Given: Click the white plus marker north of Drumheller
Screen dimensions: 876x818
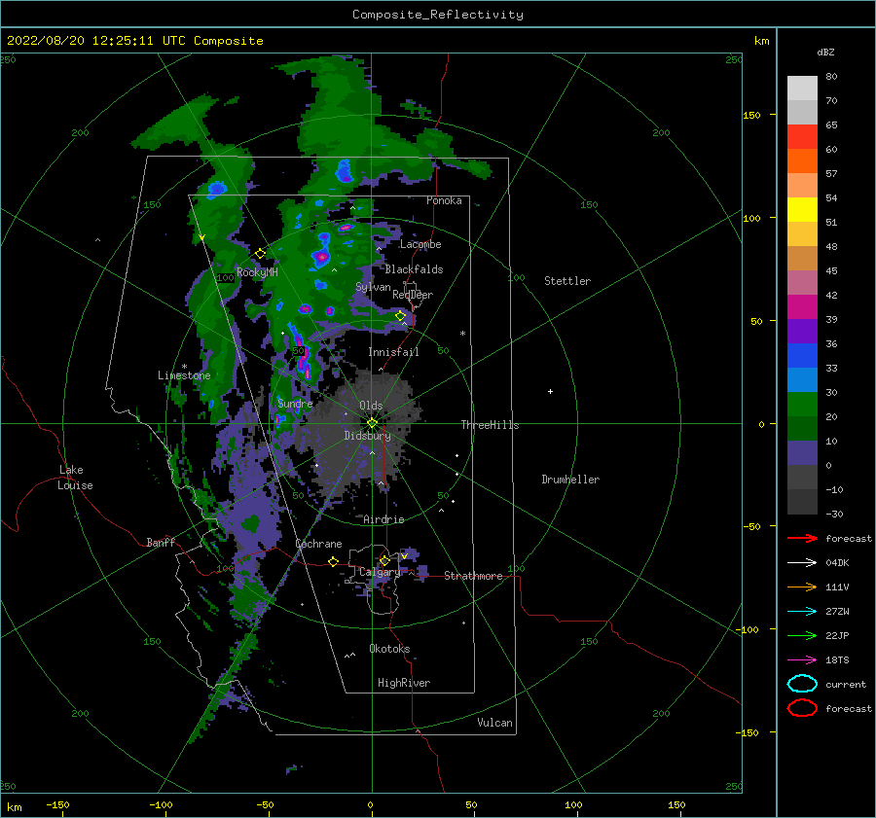Looking at the screenshot, I should click(550, 391).
